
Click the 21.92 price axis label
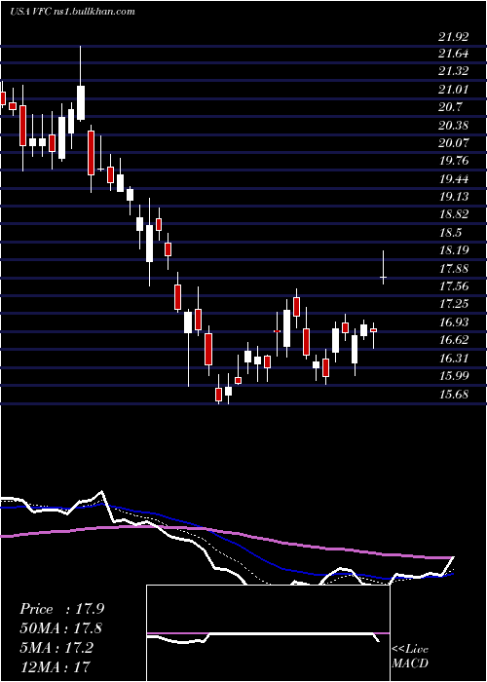tap(453, 37)
